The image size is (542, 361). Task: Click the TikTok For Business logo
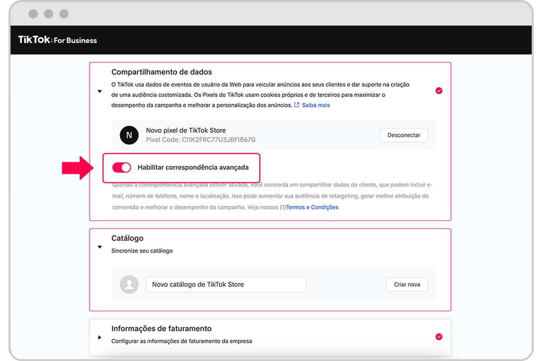pos(58,40)
